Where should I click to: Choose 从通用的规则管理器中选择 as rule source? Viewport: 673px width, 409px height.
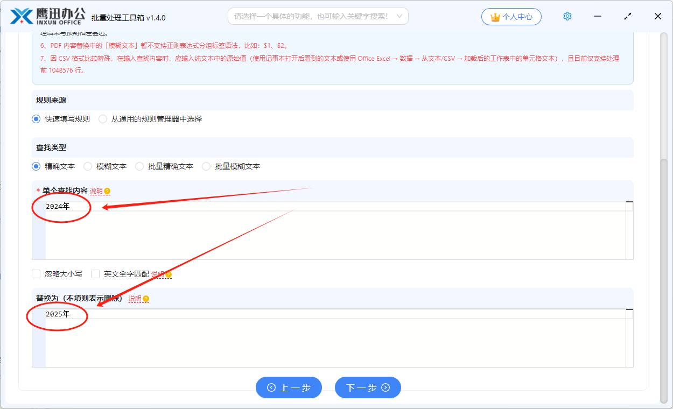[x=102, y=119]
